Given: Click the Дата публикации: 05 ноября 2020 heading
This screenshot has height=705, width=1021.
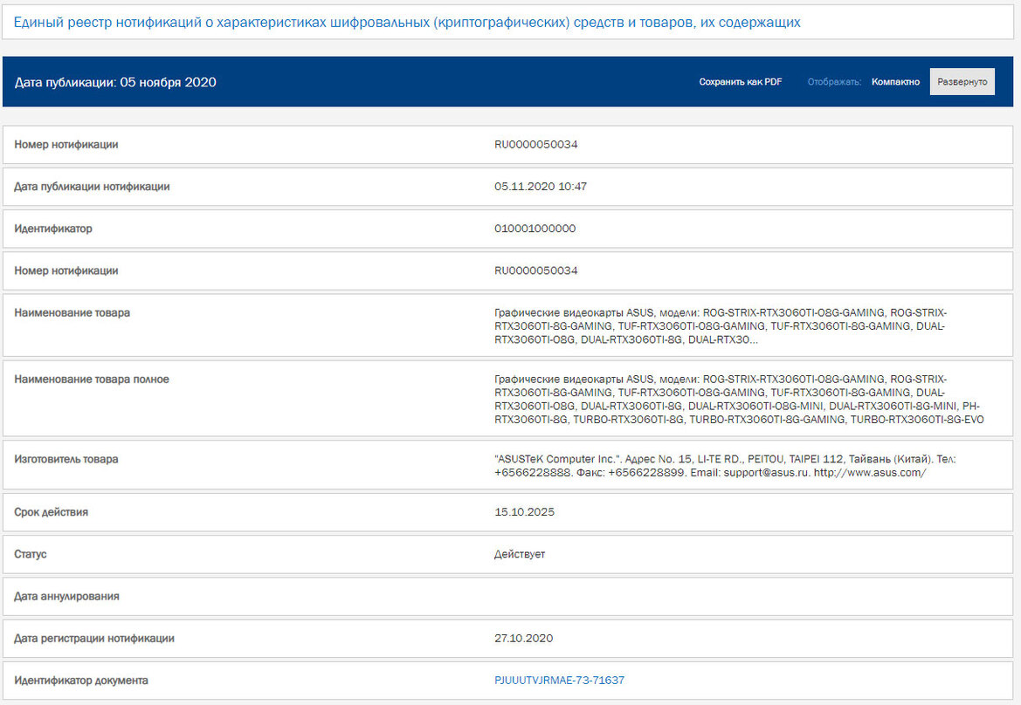Looking at the screenshot, I should click(x=115, y=83).
